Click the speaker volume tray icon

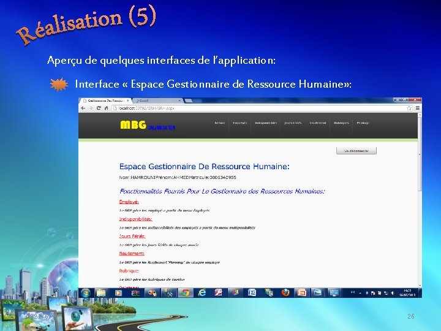pos(393,293)
